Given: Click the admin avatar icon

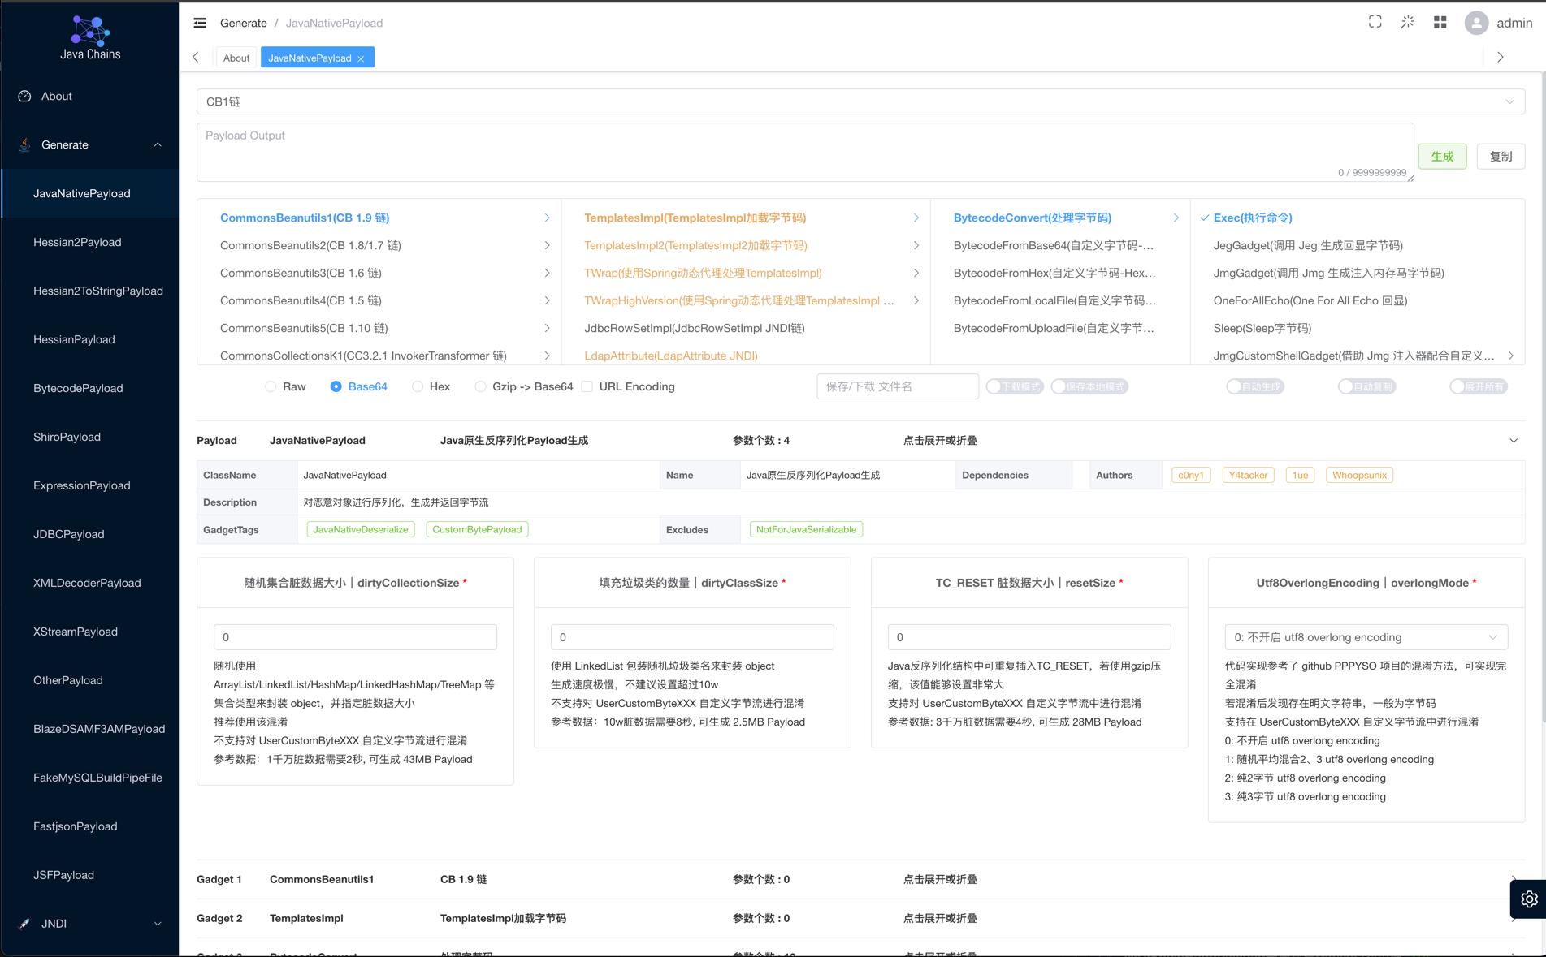Looking at the screenshot, I should [x=1477, y=22].
